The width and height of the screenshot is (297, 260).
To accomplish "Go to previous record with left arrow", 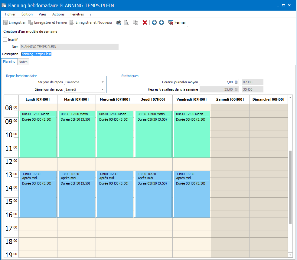I will coord(154,22).
